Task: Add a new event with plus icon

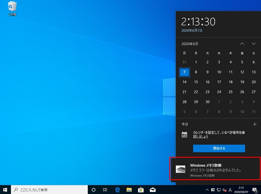Action: pyautogui.click(x=254, y=124)
